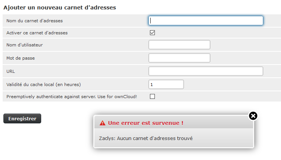This screenshot has height=160, width=281.
Task: Click the "Nom du carnet d'adresses" label
Action: [35, 21]
